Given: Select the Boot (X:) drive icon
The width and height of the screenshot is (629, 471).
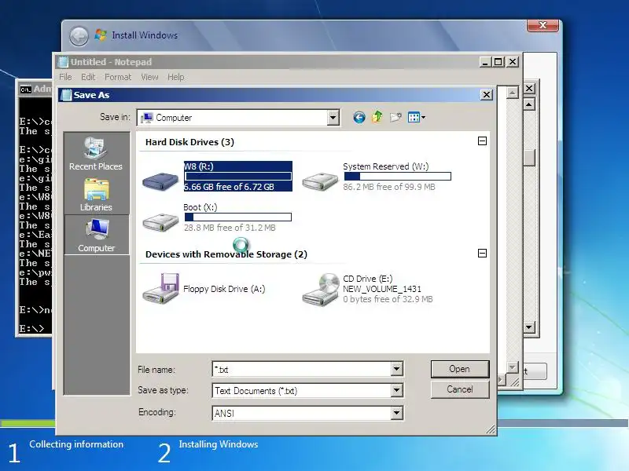Looking at the screenshot, I should (160, 221).
